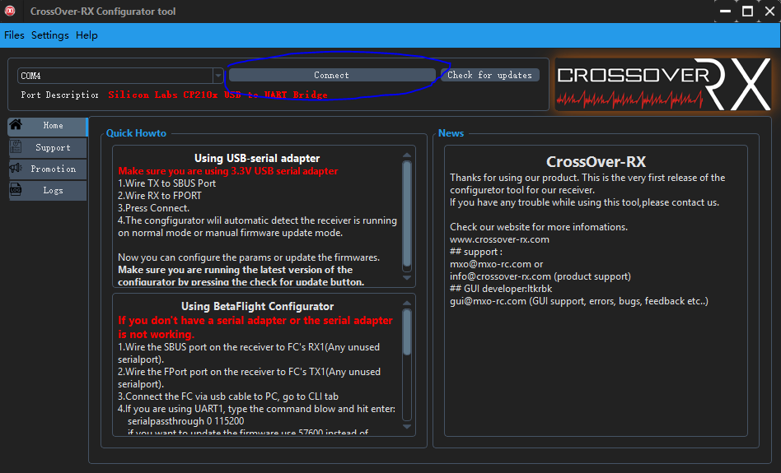Close the CrossOver-RX Configurator window
Screen dimensions: 781x473
[x=769, y=11]
